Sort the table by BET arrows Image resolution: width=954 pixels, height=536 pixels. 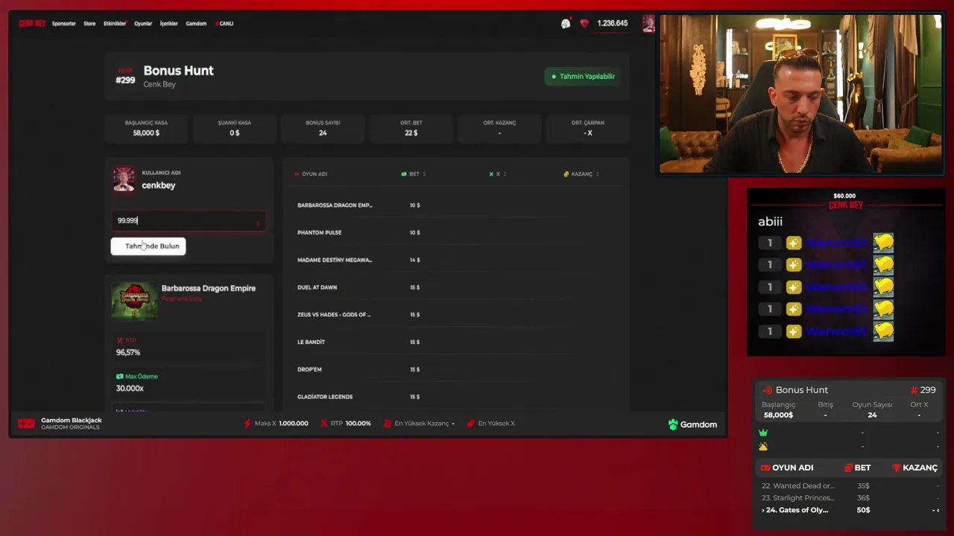tap(424, 174)
